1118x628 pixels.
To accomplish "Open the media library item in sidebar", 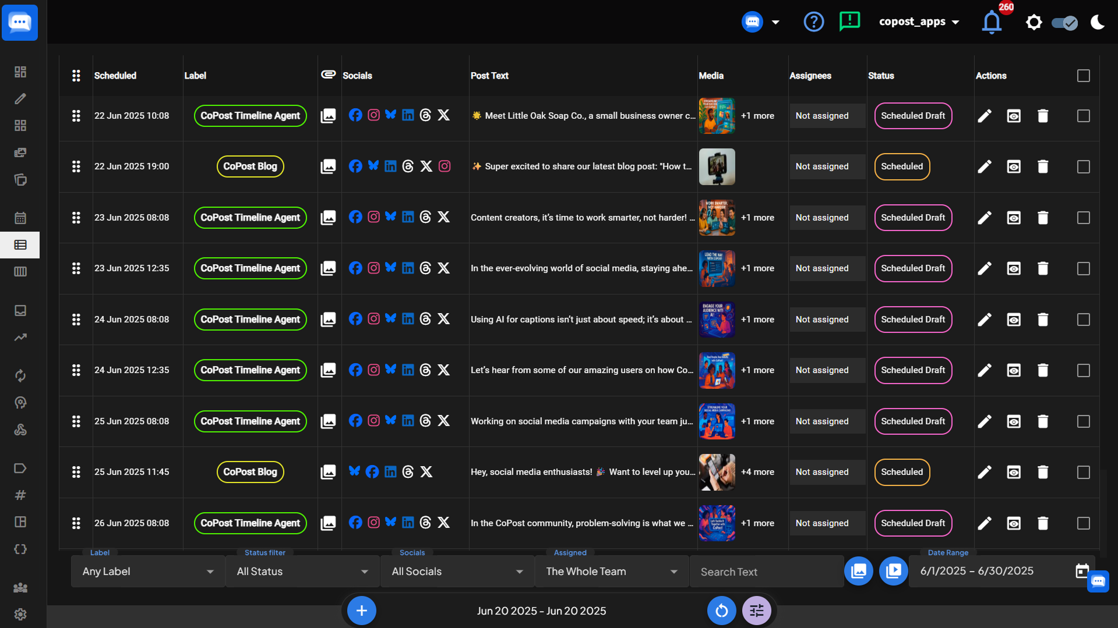I will pos(20,152).
